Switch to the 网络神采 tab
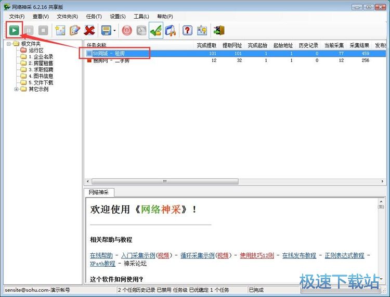390x297 pixels. pos(99,192)
